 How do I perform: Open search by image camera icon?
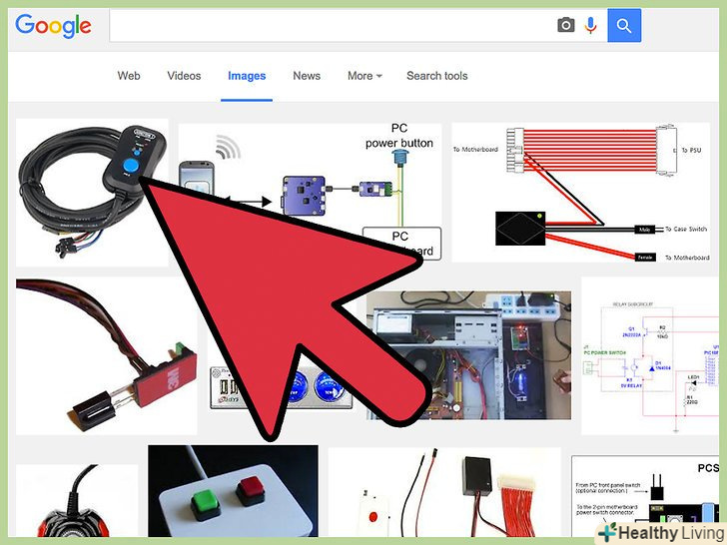point(565,25)
